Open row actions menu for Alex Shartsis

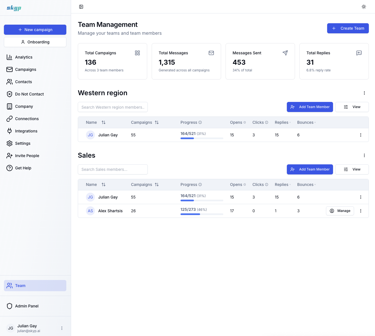(361, 211)
